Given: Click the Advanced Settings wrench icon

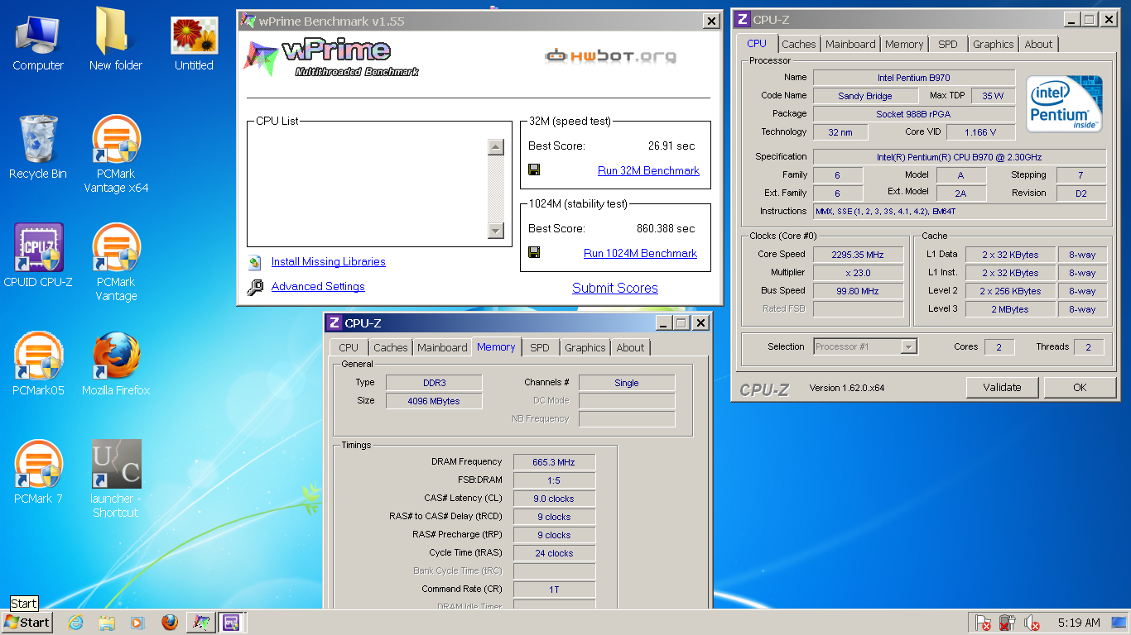Looking at the screenshot, I should point(256,288).
